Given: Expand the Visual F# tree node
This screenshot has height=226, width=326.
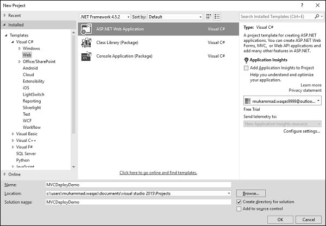Looking at the screenshot, I should click(13, 147).
